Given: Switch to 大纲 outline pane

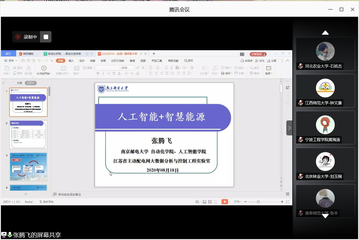Looking at the screenshot, I should pos(19,83).
